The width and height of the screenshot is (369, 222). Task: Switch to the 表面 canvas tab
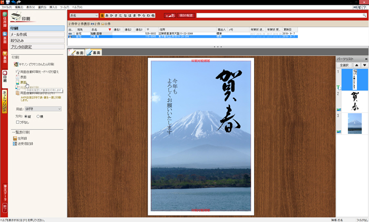[77, 53]
